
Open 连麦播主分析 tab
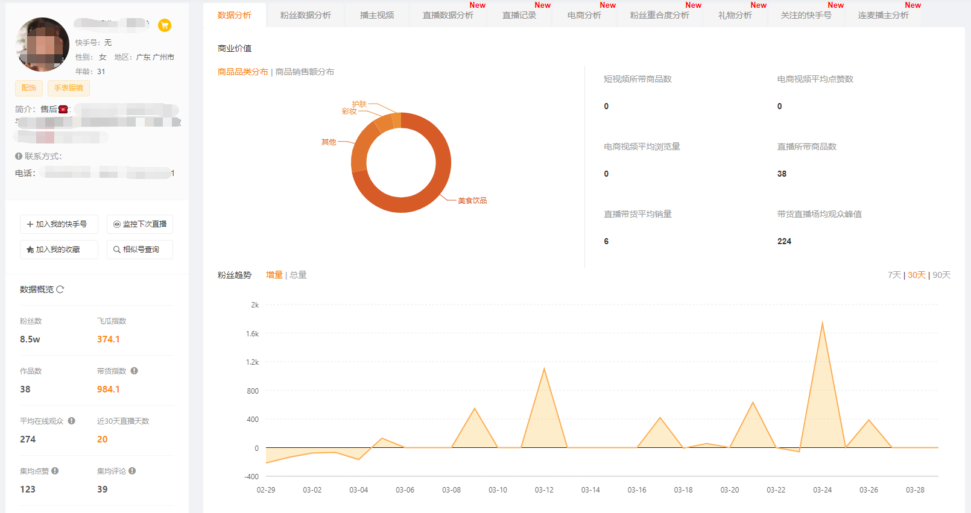click(884, 15)
